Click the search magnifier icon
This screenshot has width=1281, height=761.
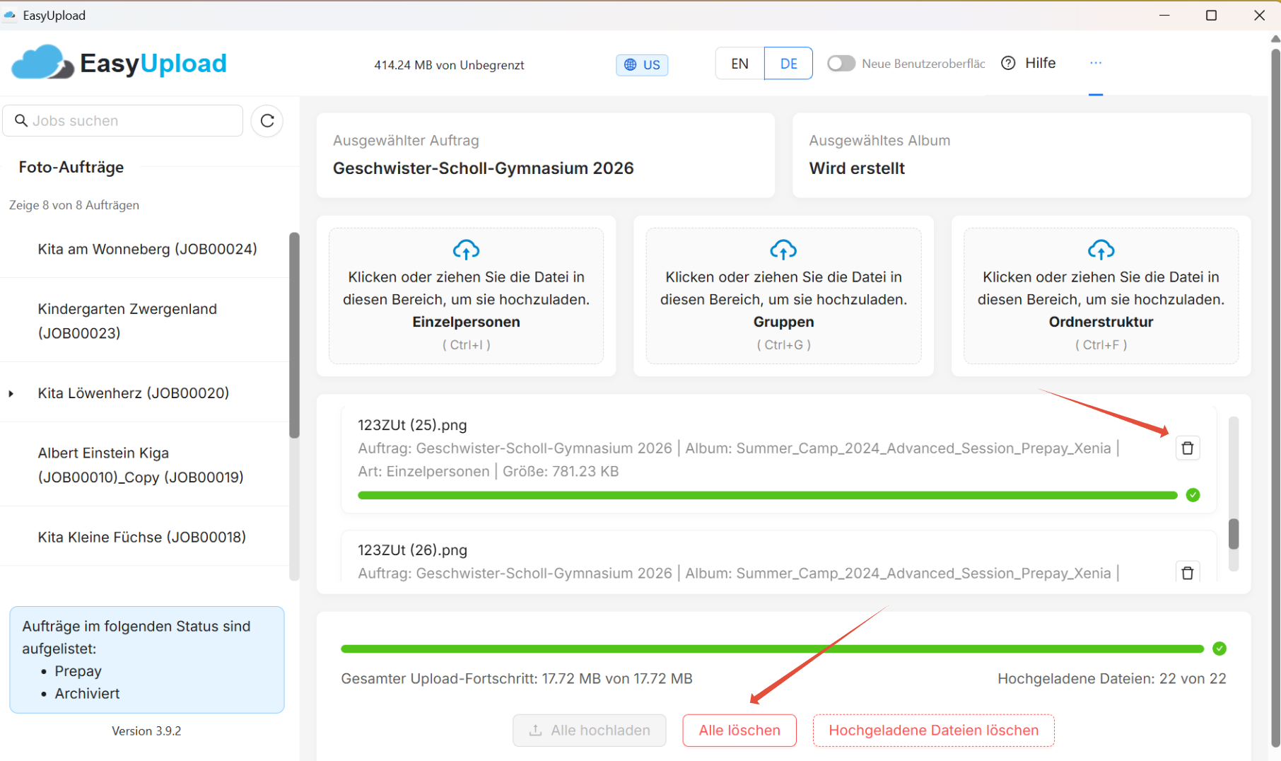point(21,121)
